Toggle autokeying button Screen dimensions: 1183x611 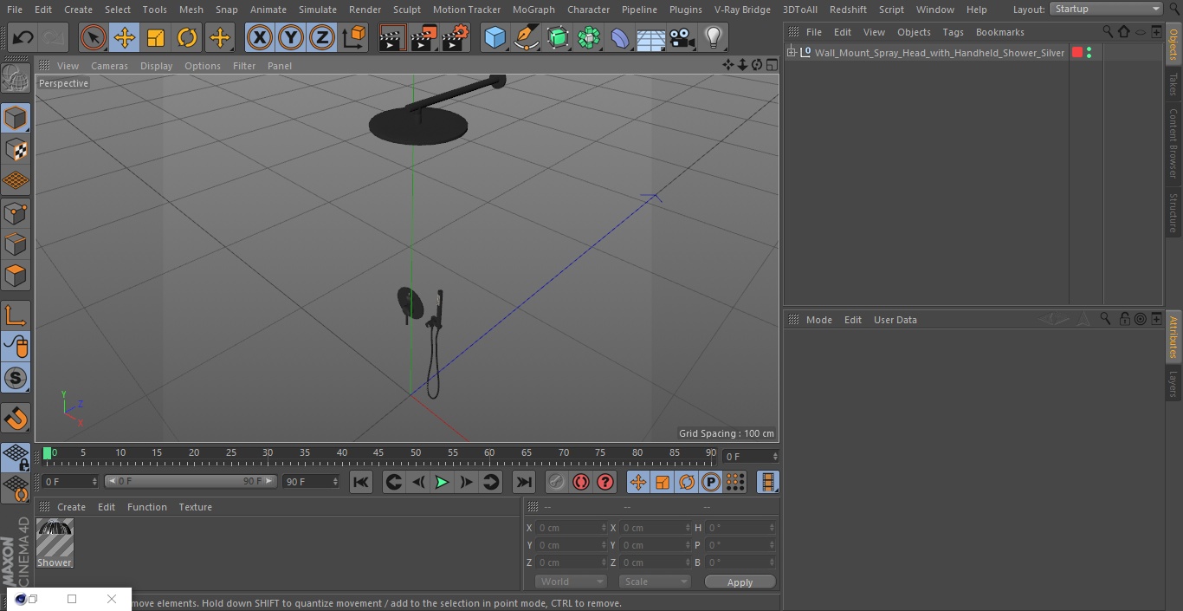click(581, 482)
